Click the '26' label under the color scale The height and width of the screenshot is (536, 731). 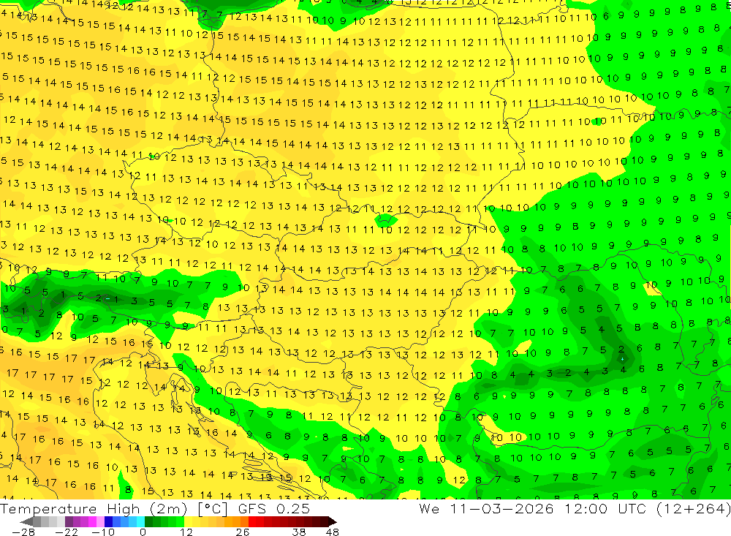click(x=243, y=532)
